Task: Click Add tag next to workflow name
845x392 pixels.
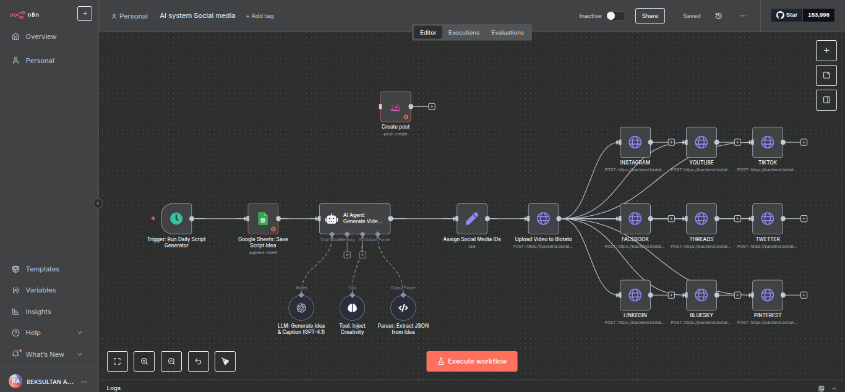Action: [260, 16]
